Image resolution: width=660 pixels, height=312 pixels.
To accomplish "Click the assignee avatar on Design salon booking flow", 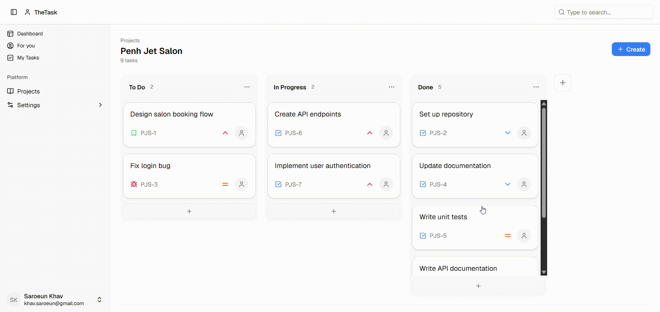I will pos(242,133).
